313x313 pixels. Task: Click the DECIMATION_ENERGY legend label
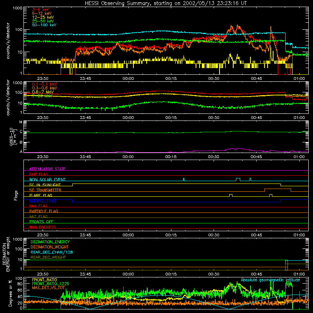pos(50,242)
